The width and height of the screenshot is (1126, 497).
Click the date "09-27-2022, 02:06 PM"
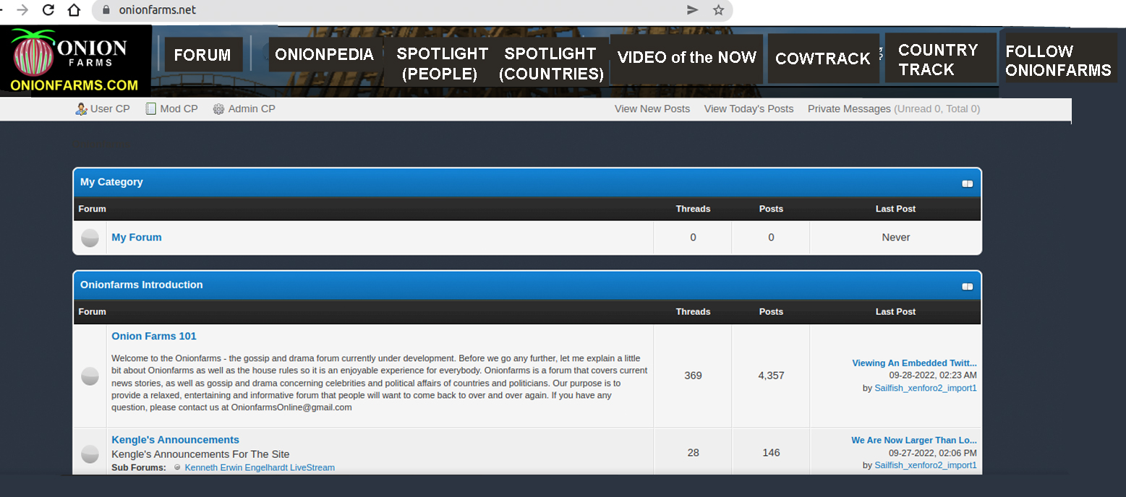coord(933,453)
